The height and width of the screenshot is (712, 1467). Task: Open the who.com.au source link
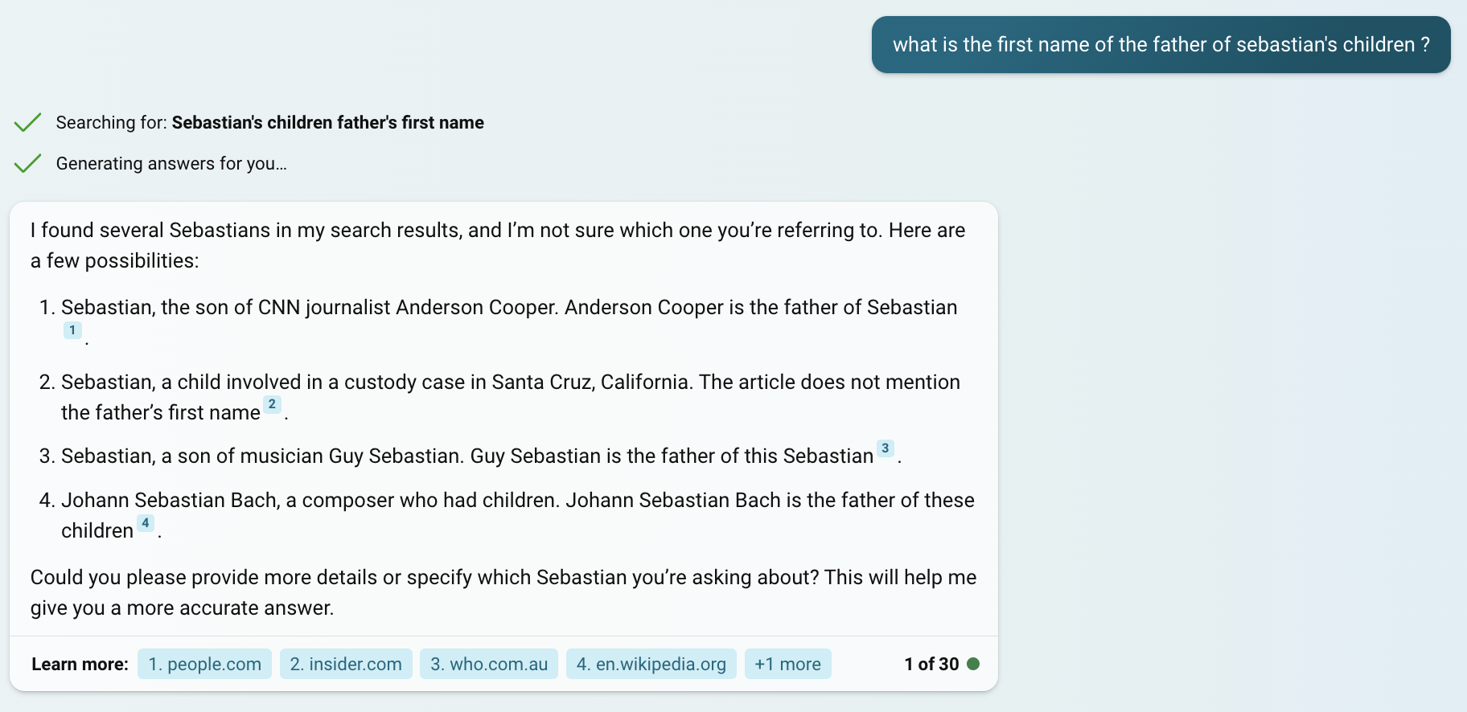[x=489, y=664]
